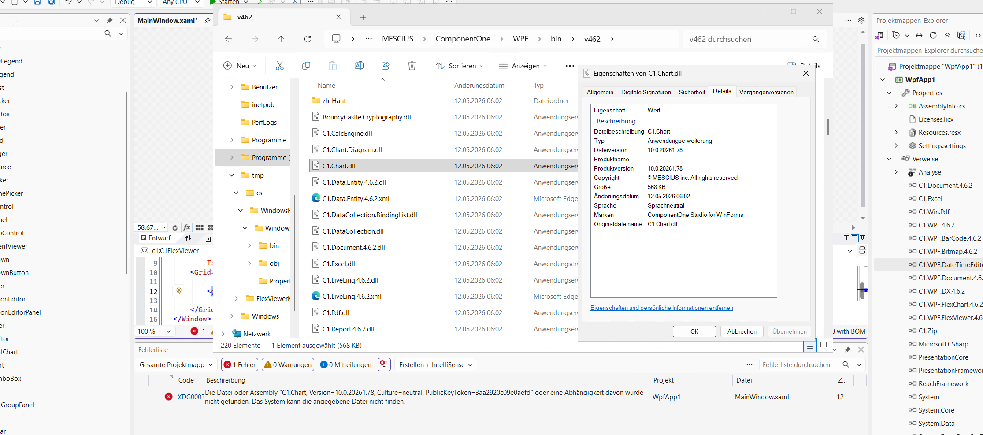Pin the toolbox panel on the left

coord(110,20)
